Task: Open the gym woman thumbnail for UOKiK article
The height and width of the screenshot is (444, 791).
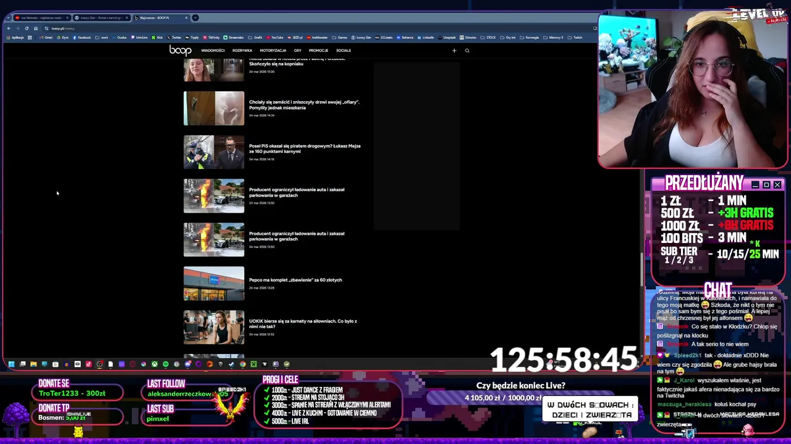Action: pyautogui.click(x=214, y=327)
